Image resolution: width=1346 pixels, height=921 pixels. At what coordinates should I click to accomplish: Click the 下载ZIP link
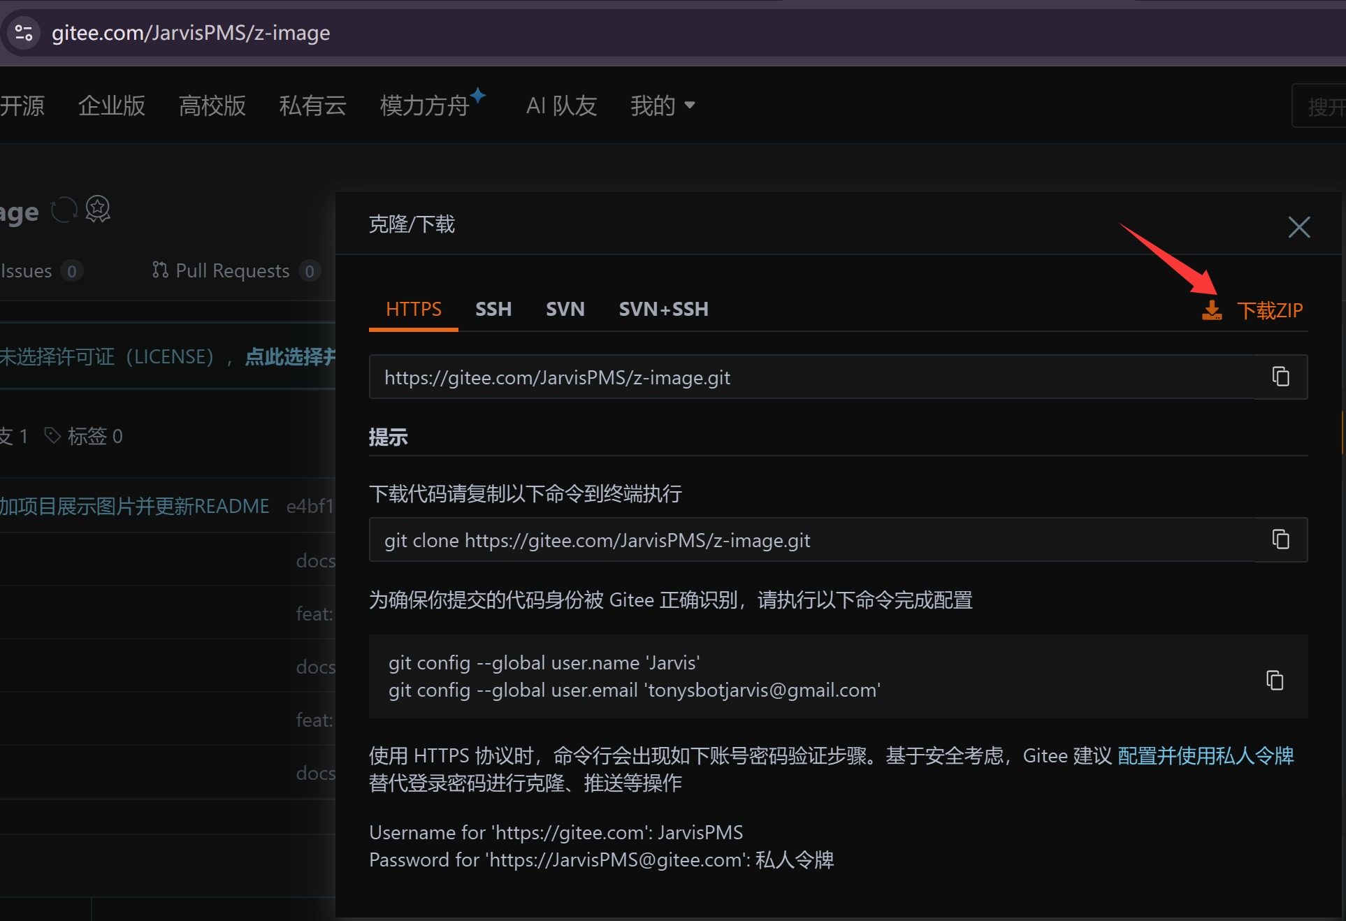point(1269,310)
